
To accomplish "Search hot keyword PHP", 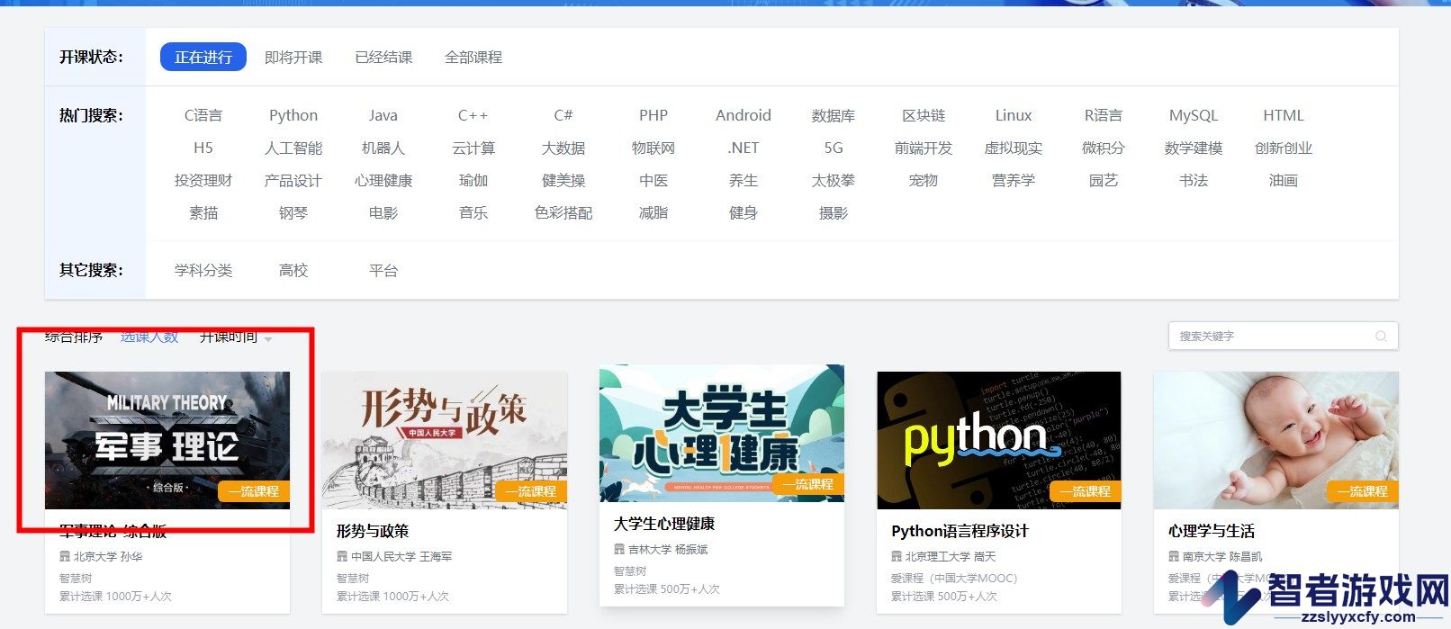I will coord(653,115).
